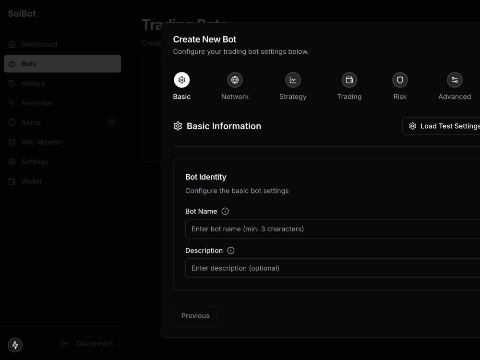Switch to the Advanced tab label
The width and height of the screenshot is (480, 360).
tap(455, 96)
